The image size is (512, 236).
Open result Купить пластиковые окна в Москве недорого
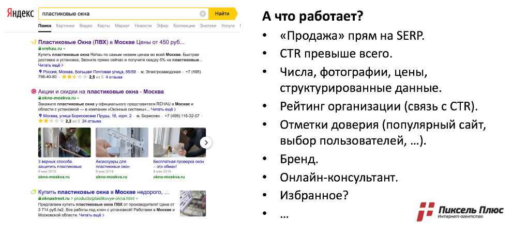click(x=104, y=192)
